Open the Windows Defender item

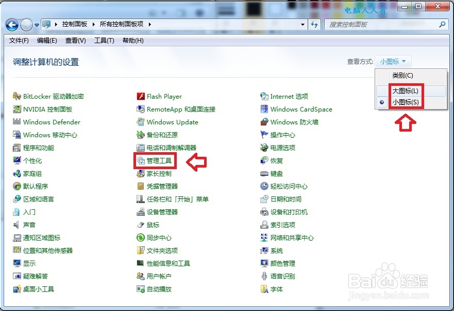51,122
